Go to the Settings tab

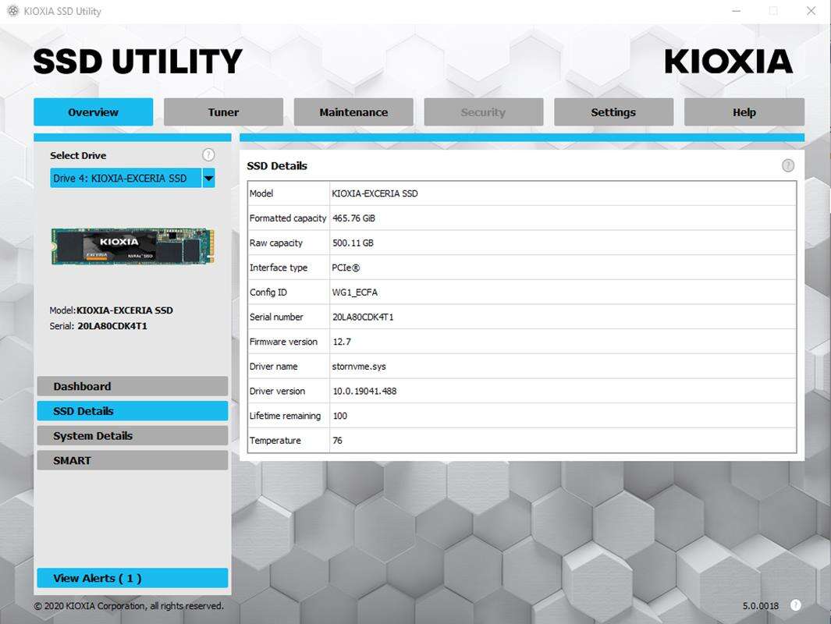tap(613, 112)
